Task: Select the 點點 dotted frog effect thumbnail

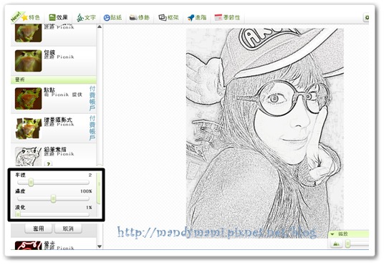Action: (28, 98)
